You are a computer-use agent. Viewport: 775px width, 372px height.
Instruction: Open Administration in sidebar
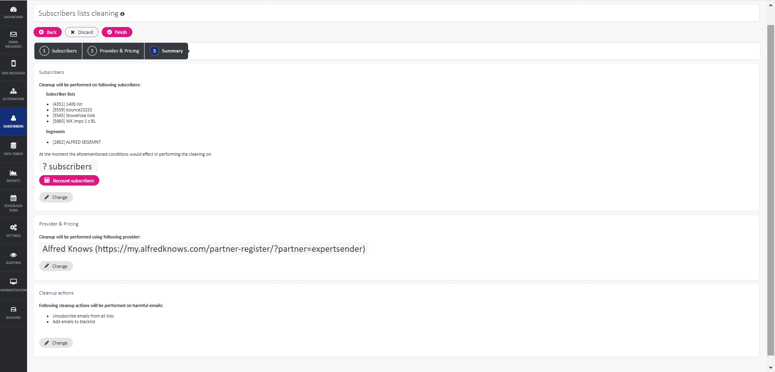(x=13, y=282)
